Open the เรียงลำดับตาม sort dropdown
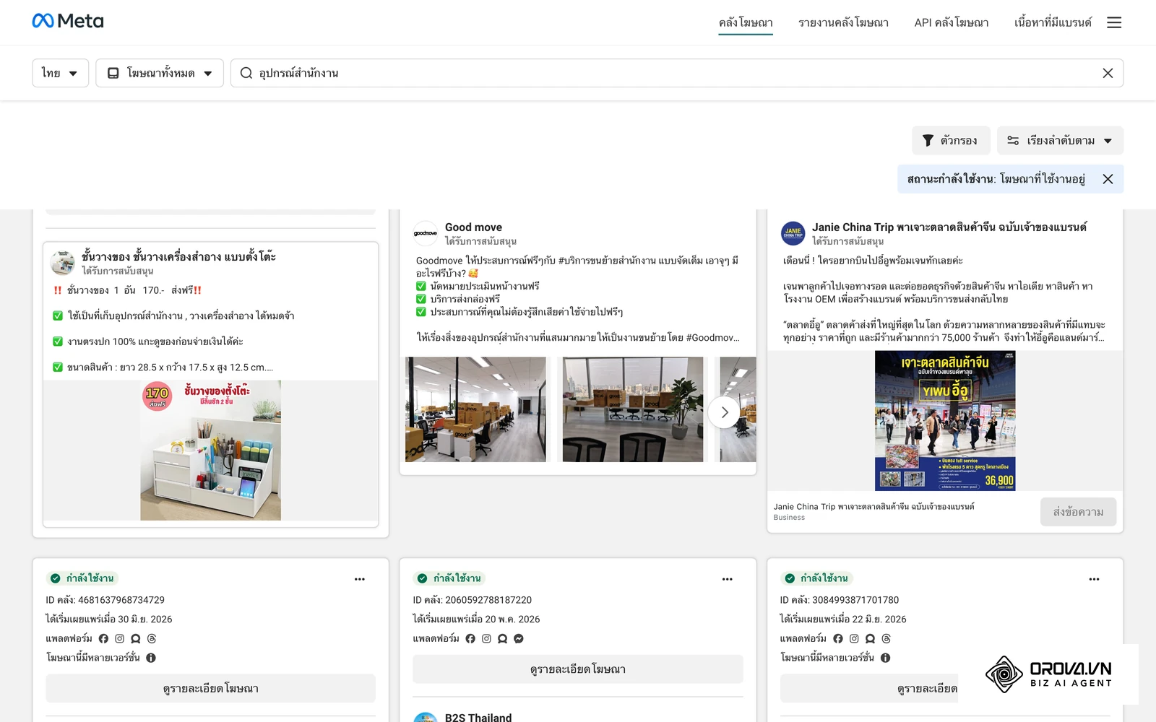The image size is (1156, 722). pyautogui.click(x=1060, y=141)
